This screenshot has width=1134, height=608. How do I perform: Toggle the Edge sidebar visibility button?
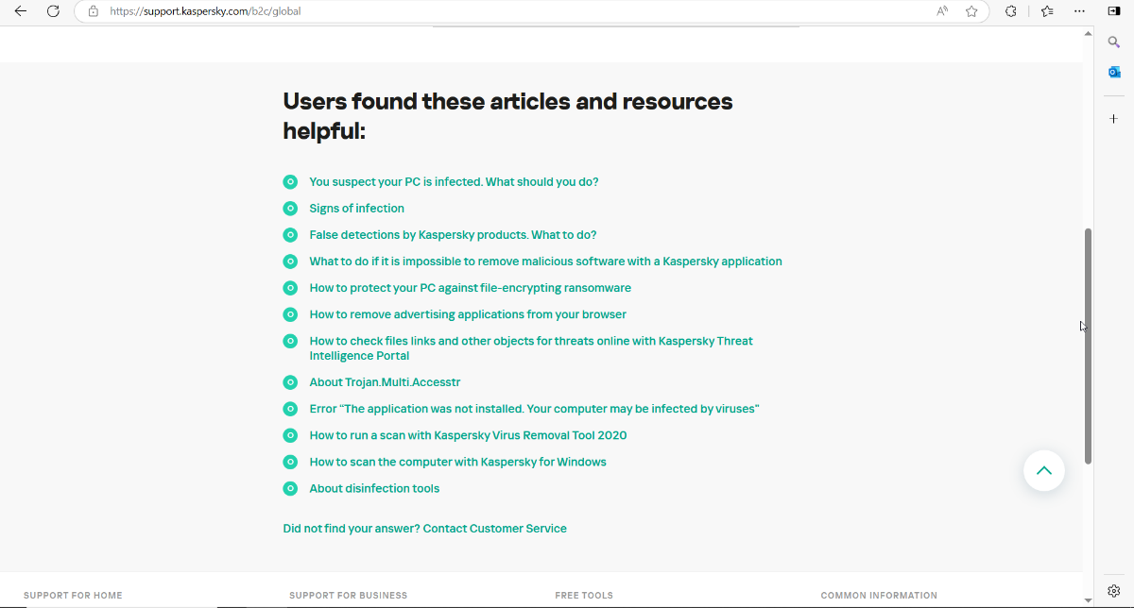(x=1114, y=11)
